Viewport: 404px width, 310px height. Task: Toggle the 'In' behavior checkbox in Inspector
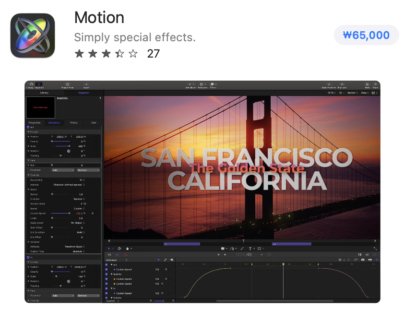pyautogui.click(x=28, y=257)
